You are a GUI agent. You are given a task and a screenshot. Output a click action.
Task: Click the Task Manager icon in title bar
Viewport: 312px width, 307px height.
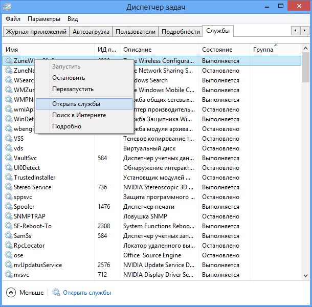pyautogui.click(x=7, y=7)
